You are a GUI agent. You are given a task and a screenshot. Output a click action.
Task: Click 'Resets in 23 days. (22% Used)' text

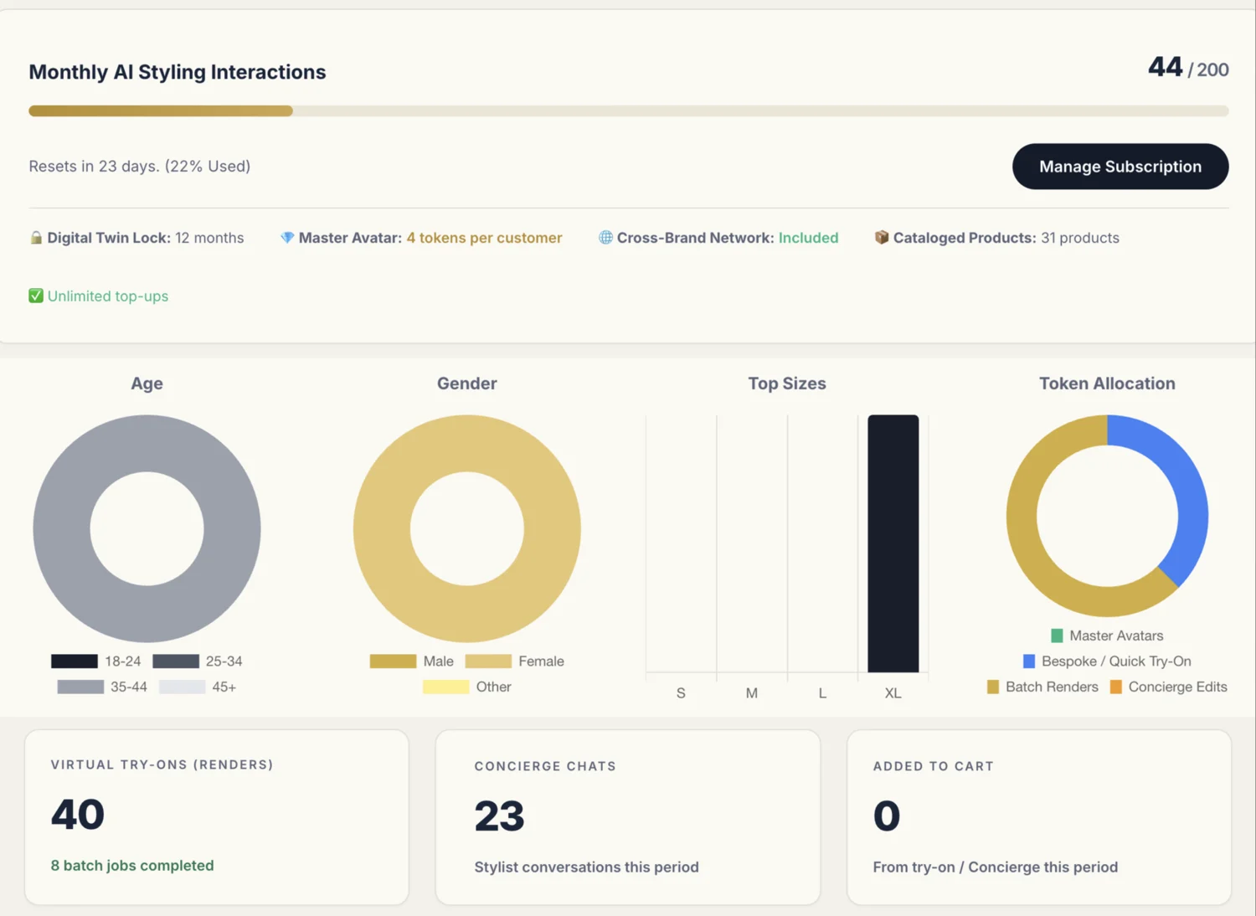(x=140, y=166)
